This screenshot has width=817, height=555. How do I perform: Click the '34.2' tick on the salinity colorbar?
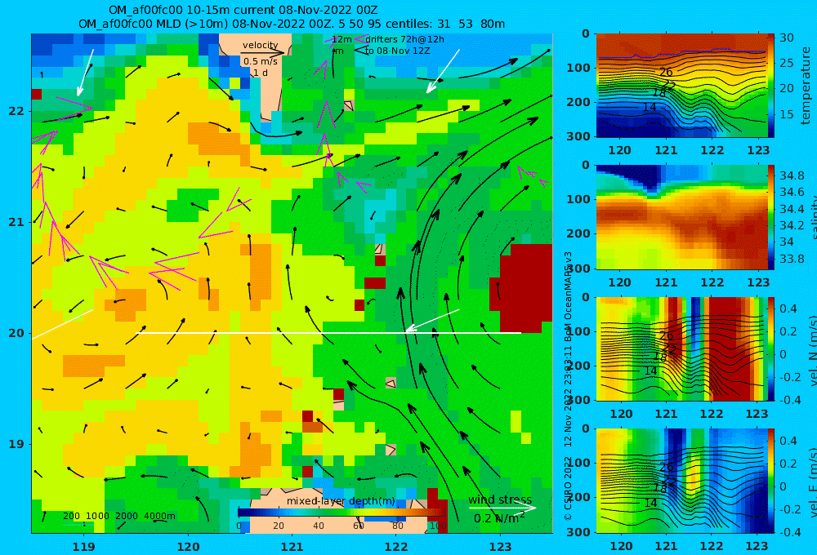pyautogui.click(x=792, y=225)
